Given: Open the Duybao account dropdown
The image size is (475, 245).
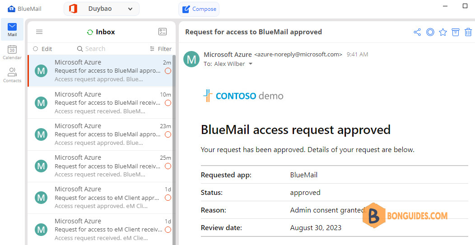Looking at the screenshot, I should click(x=102, y=9).
